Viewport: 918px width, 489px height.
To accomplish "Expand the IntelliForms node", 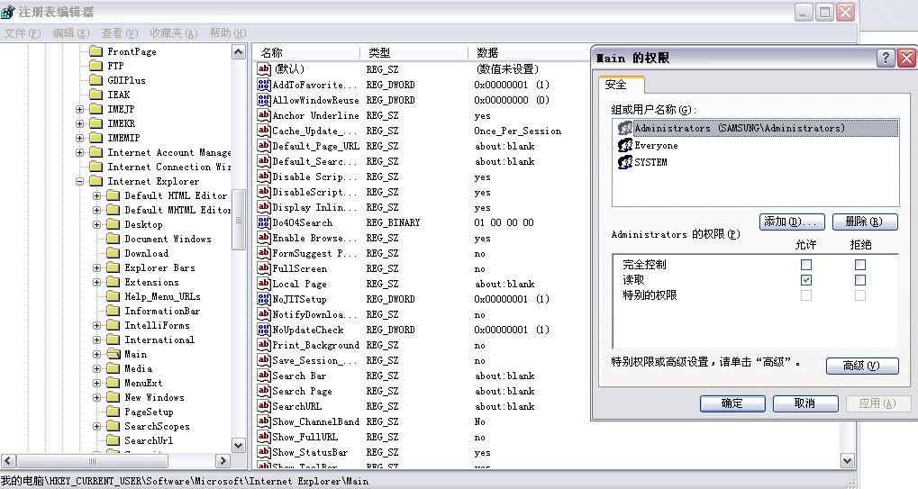I will tap(97, 325).
